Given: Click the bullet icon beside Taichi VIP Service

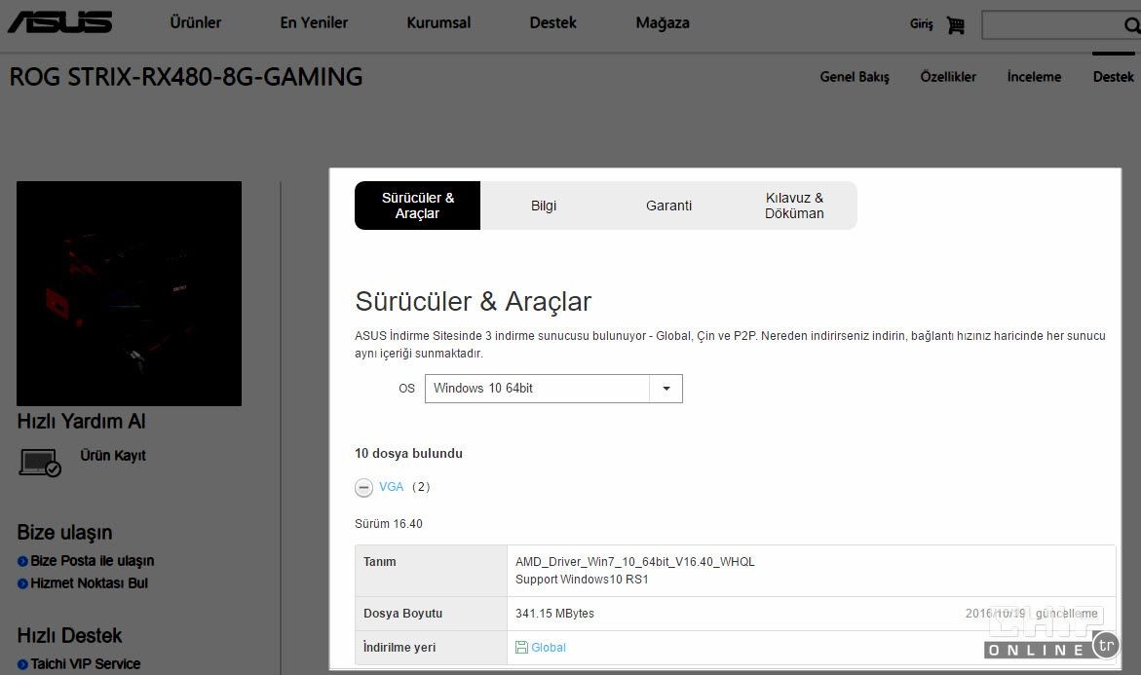Looking at the screenshot, I should click(x=22, y=663).
